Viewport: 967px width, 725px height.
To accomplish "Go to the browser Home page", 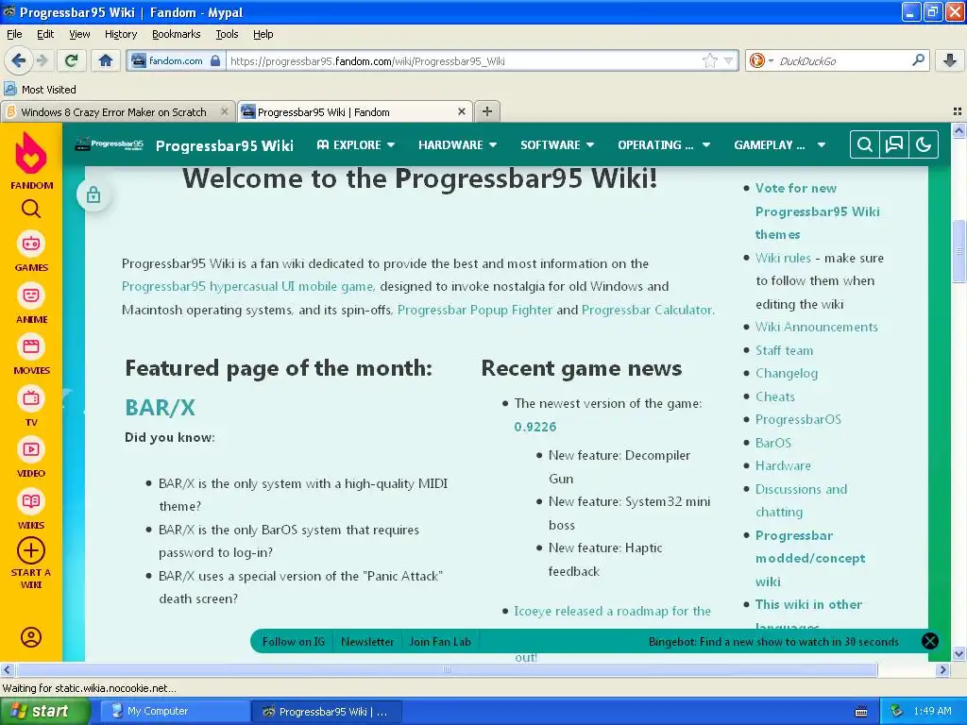I will [106, 60].
